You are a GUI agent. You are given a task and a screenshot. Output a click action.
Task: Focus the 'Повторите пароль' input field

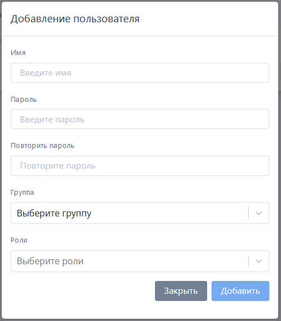(140, 166)
